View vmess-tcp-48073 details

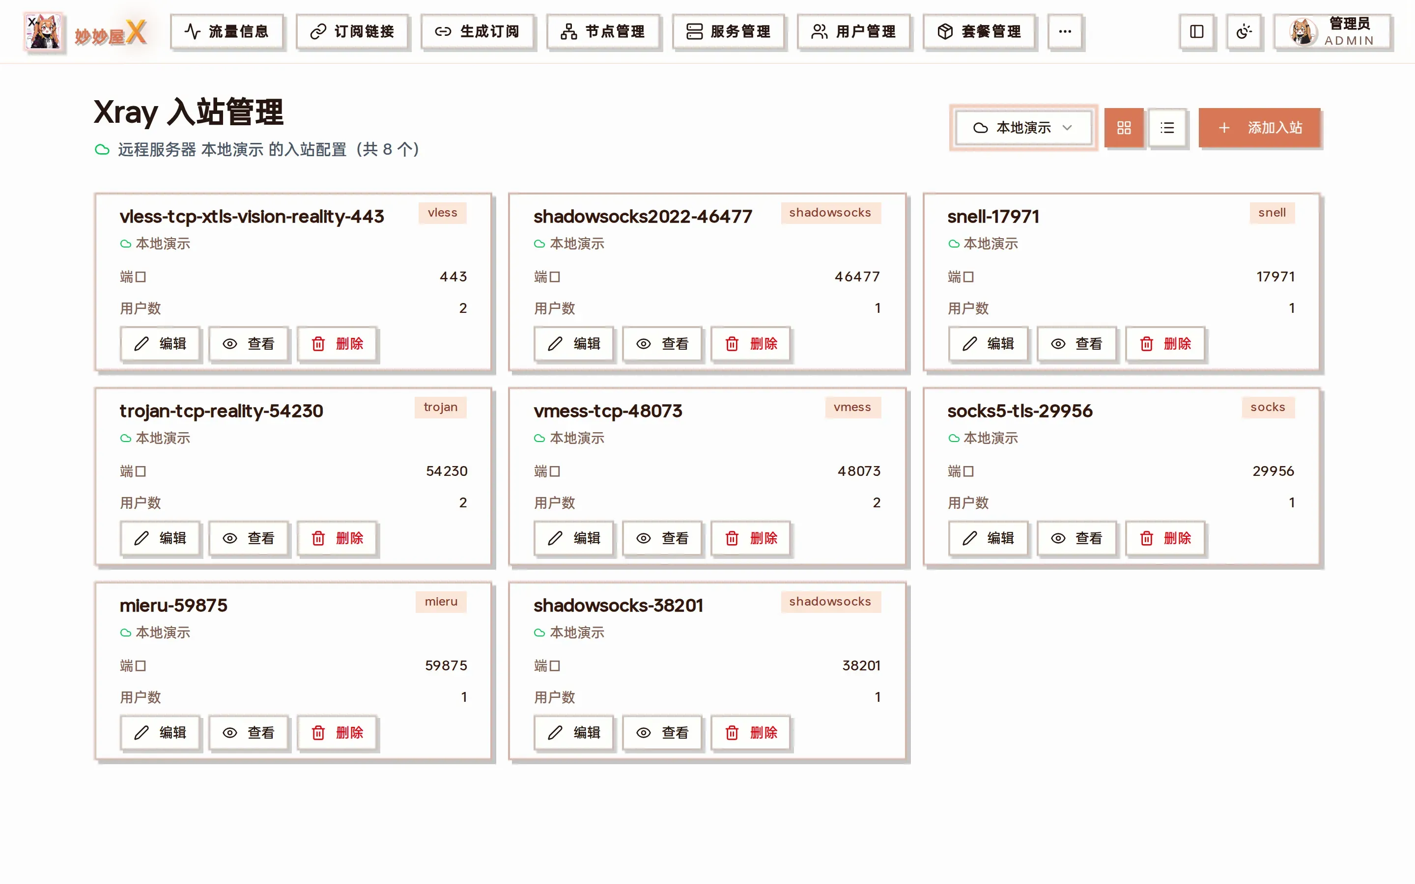pos(662,538)
